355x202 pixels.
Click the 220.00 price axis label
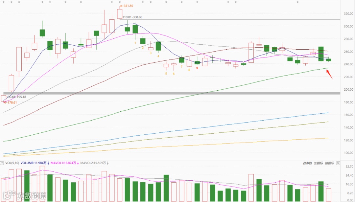pos(349,77)
